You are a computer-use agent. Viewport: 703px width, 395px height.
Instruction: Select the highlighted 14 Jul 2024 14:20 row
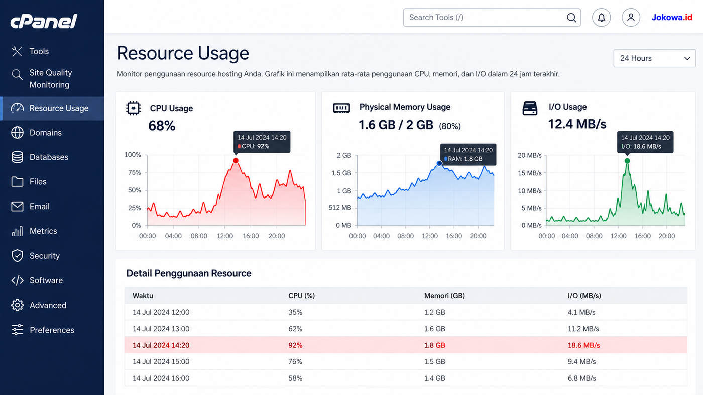click(406, 345)
